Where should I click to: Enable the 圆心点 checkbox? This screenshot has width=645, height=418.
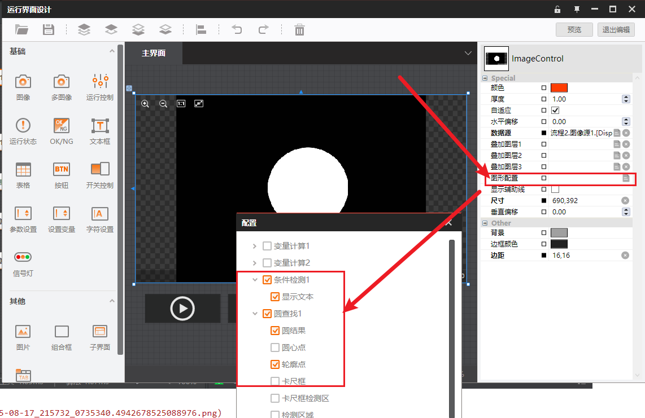pos(275,347)
